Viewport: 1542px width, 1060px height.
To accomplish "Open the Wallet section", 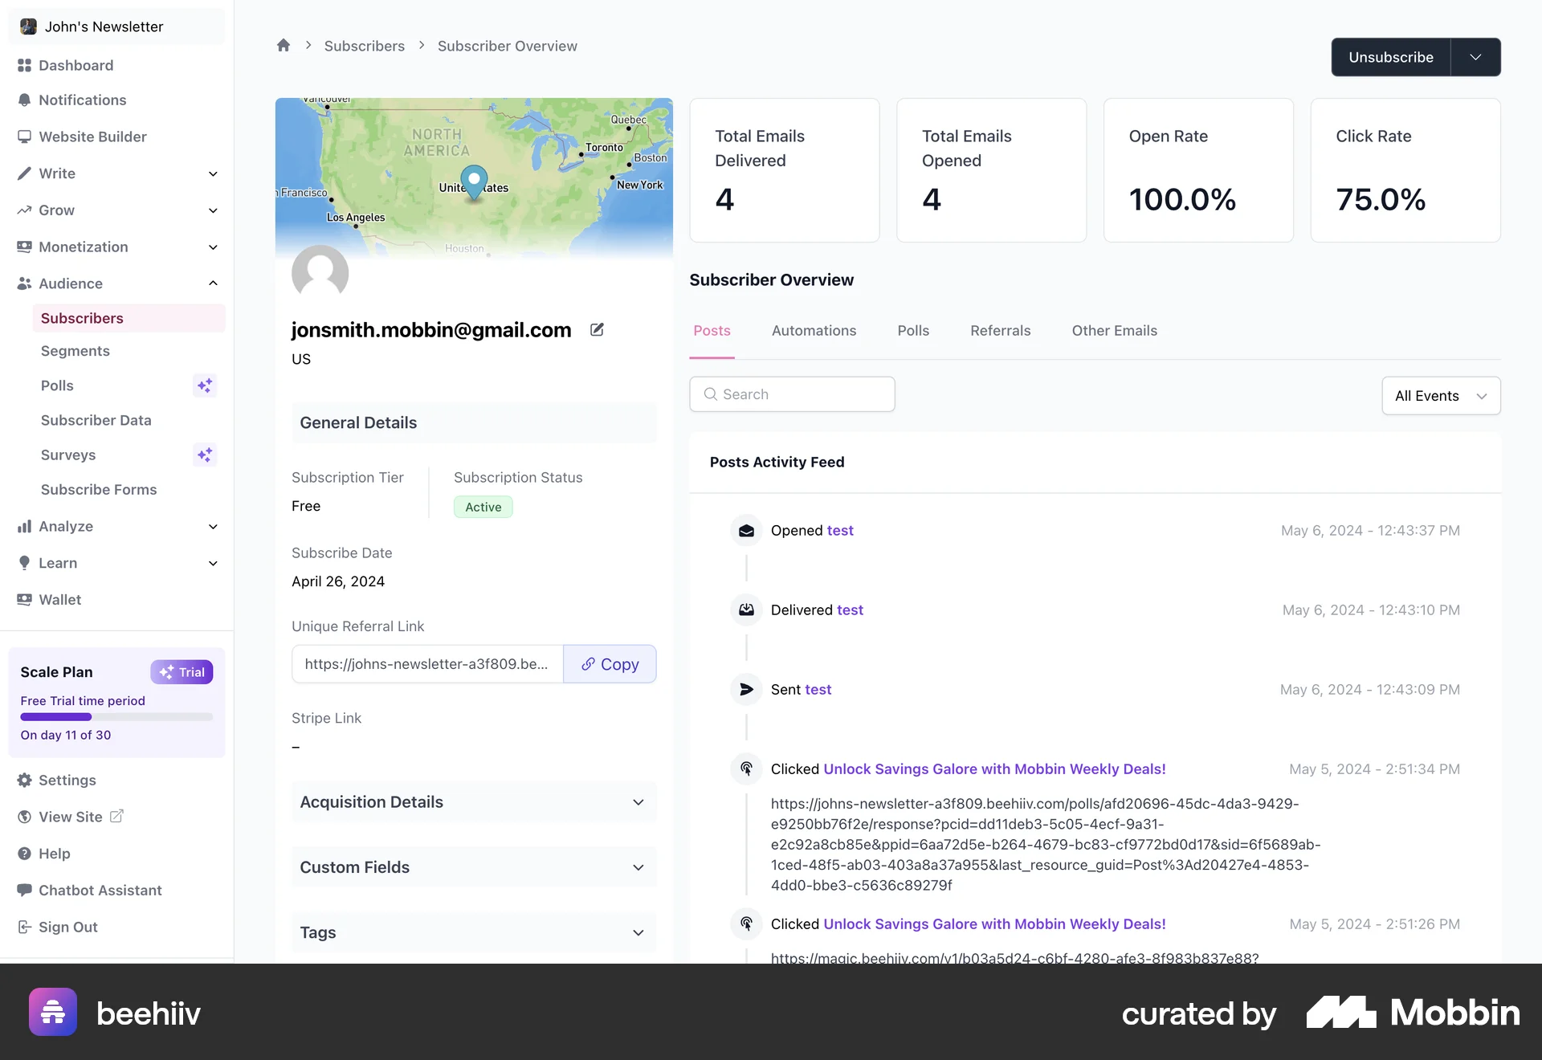I will pyautogui.click(x=59, y=599).
